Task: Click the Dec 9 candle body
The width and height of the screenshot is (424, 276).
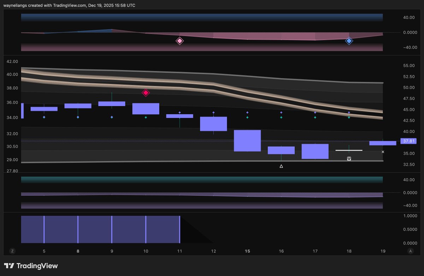Action: pos(112,103)
